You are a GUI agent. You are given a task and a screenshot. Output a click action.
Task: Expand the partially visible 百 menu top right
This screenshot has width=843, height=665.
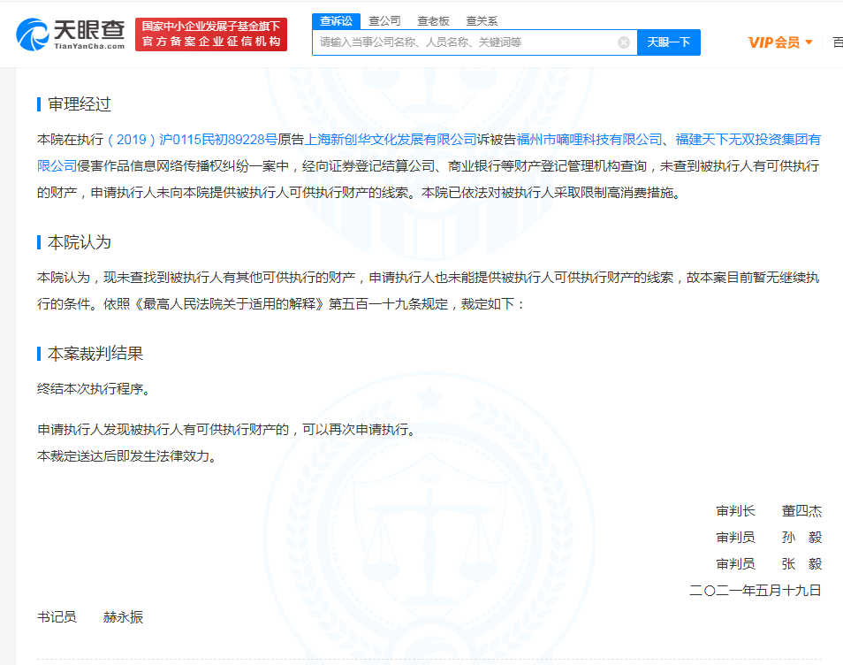pyautogui.click(x=836, y=41)
